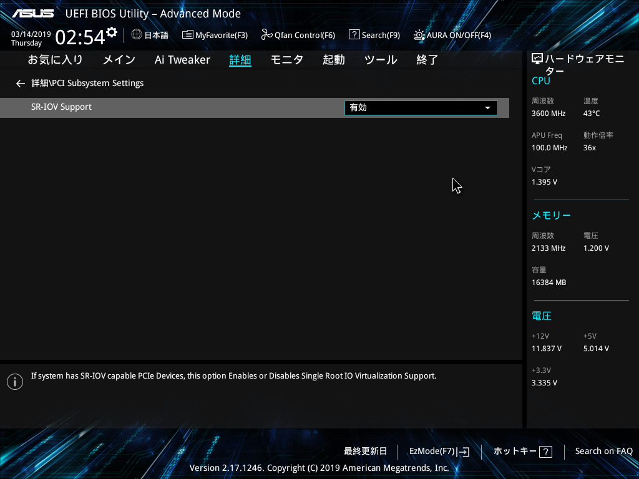Open the Ai Tweaker tab
The image size is (639, 479).
coord(182,60)
